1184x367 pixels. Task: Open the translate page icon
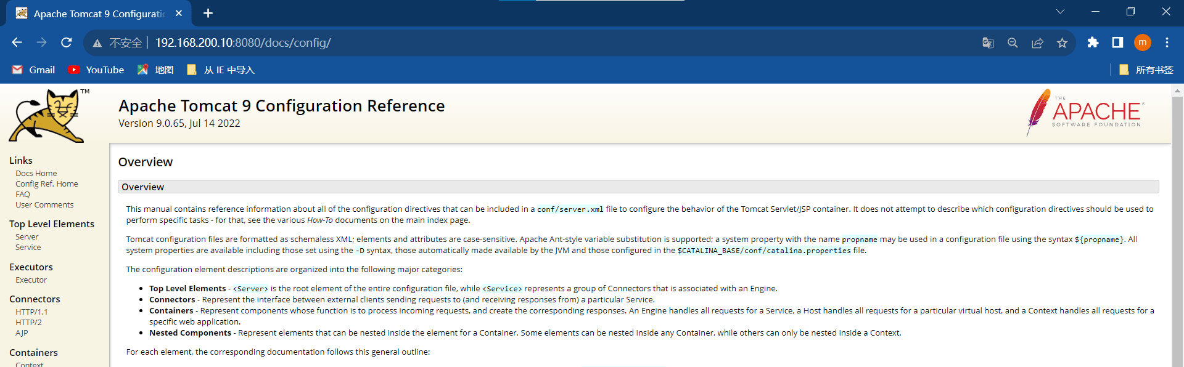pyautogui.click(x=988, y=42)
